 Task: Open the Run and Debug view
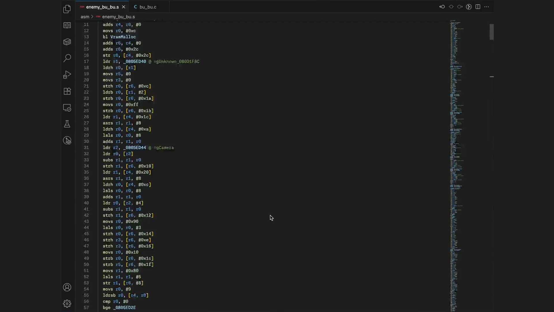(x=67, y=75)
